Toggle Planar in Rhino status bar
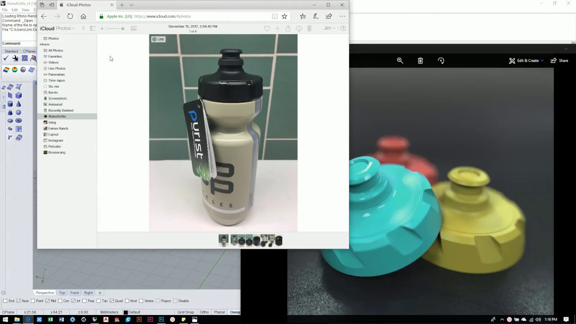Image resolution: width=576 pixels, height=324 pixels. click(x=220, y=312)
